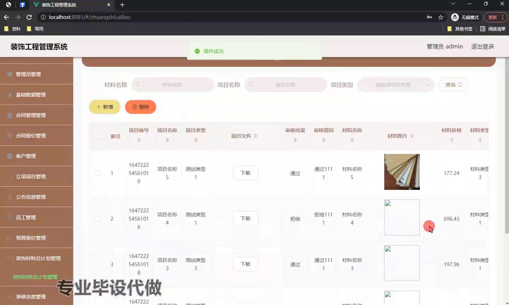Open new browser tab with plus icon
The height and width of the screenshot is (305, 509).
point(122,5)
